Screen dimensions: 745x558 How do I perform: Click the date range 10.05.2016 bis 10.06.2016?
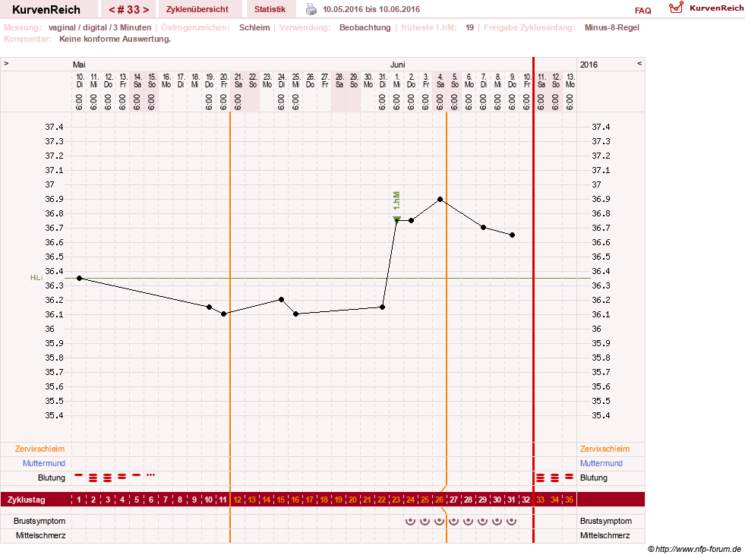(x=371, y=9)
